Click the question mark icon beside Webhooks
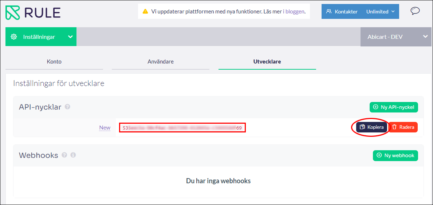 [64, 155]
